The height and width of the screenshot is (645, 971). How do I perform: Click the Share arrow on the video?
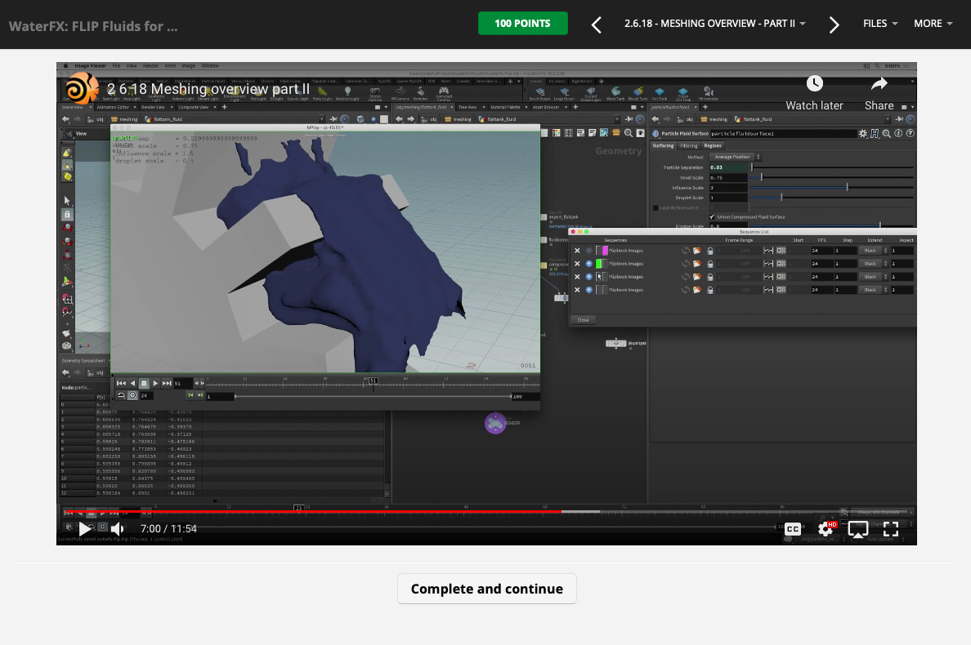(x=879, y=93)
